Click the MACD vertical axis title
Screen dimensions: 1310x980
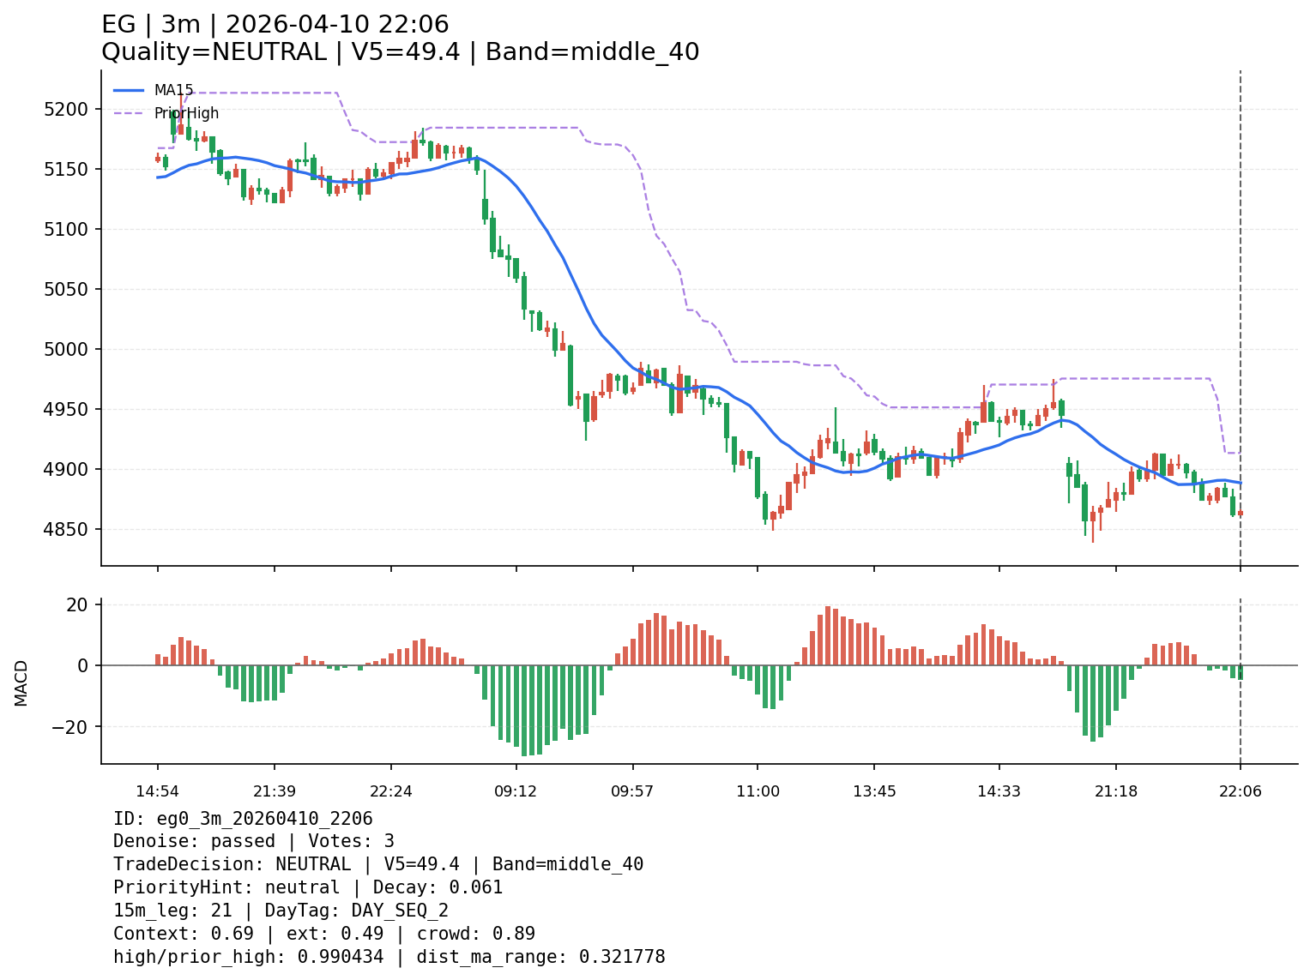(21, 682)
